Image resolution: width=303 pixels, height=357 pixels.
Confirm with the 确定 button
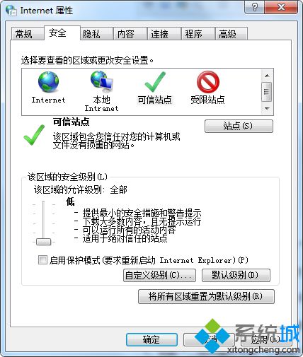click(x=151, y=339)
